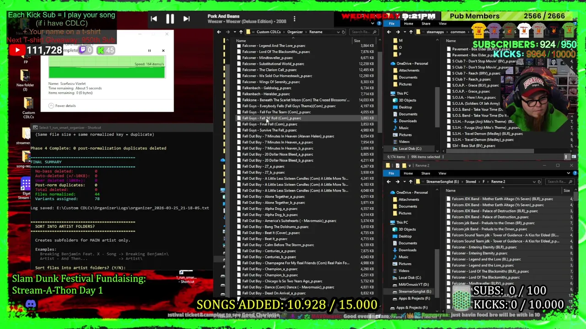Expand address bar dropdown in Rename window

[x=338, y=32]
